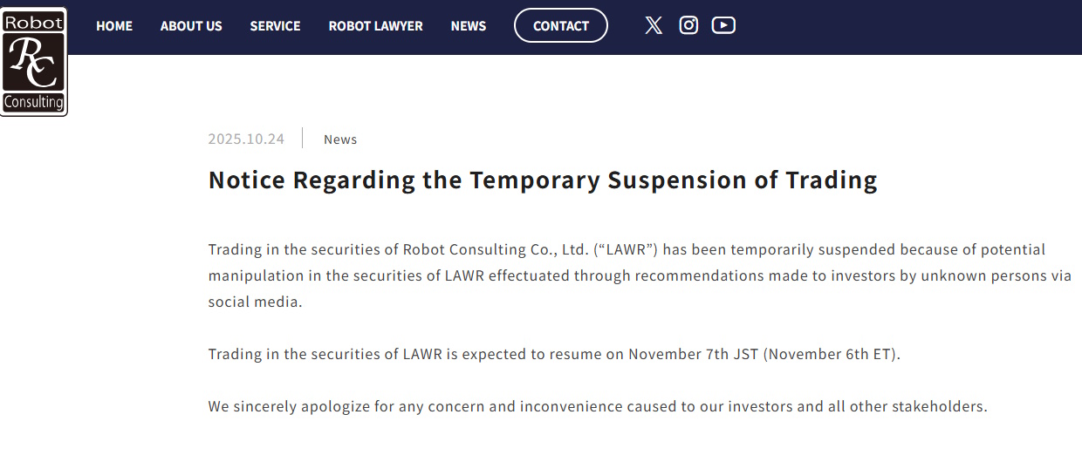
Task: Click the "November 7th JST" resume date text
Action: 693,355
